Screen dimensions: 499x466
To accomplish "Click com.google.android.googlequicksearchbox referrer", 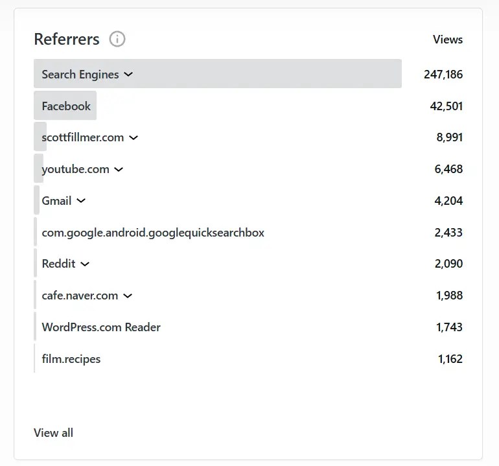I will click(x=153, y=232).
